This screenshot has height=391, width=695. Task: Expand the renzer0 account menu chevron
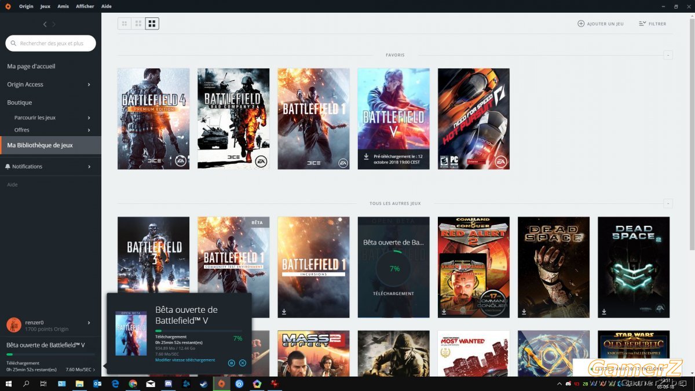point(89,323)
